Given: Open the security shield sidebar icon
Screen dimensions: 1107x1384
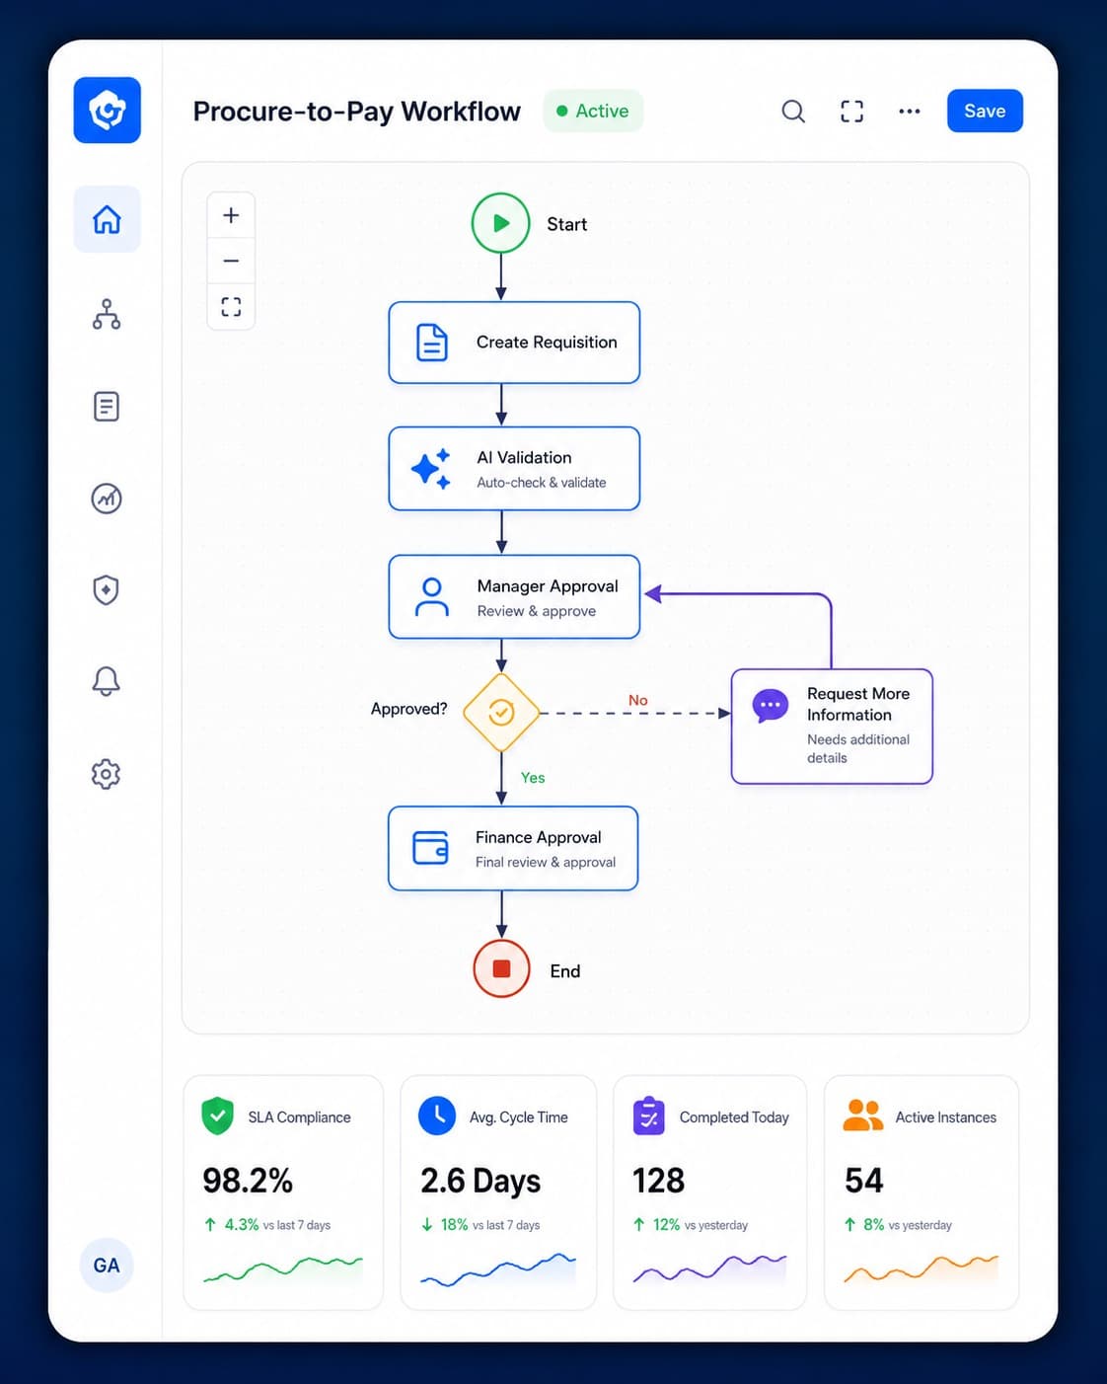Looking at the screenshot, I should click(107, 589).
